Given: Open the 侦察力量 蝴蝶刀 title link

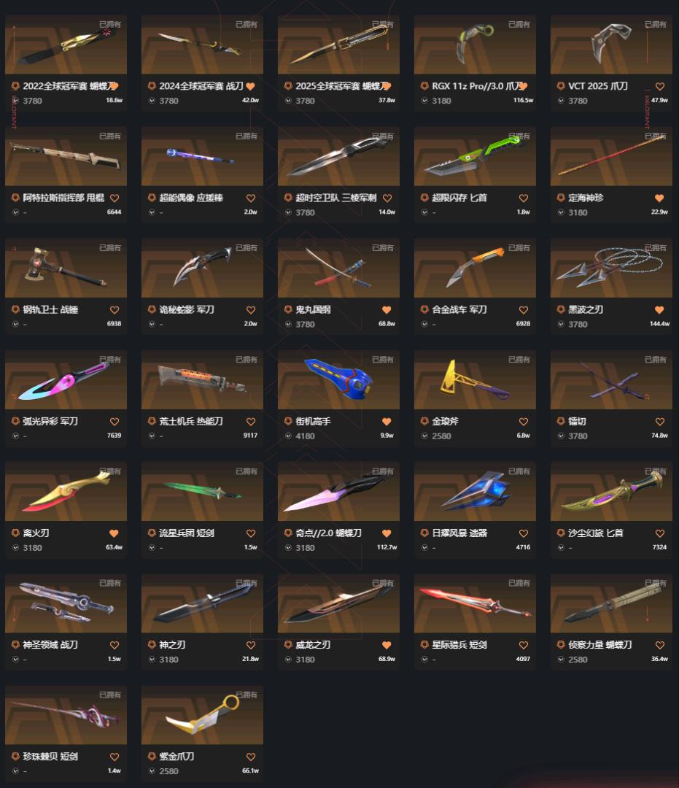Looking at the screenshot, I should (600, 645).
